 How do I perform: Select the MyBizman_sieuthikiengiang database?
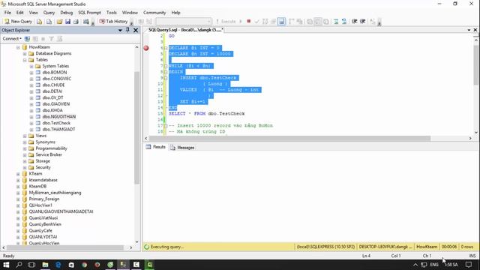coord(55,193)
